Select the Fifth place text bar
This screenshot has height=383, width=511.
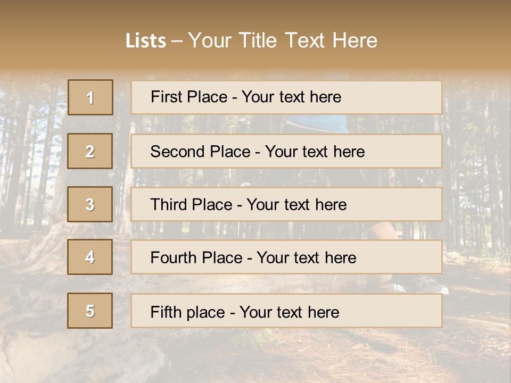286,311
